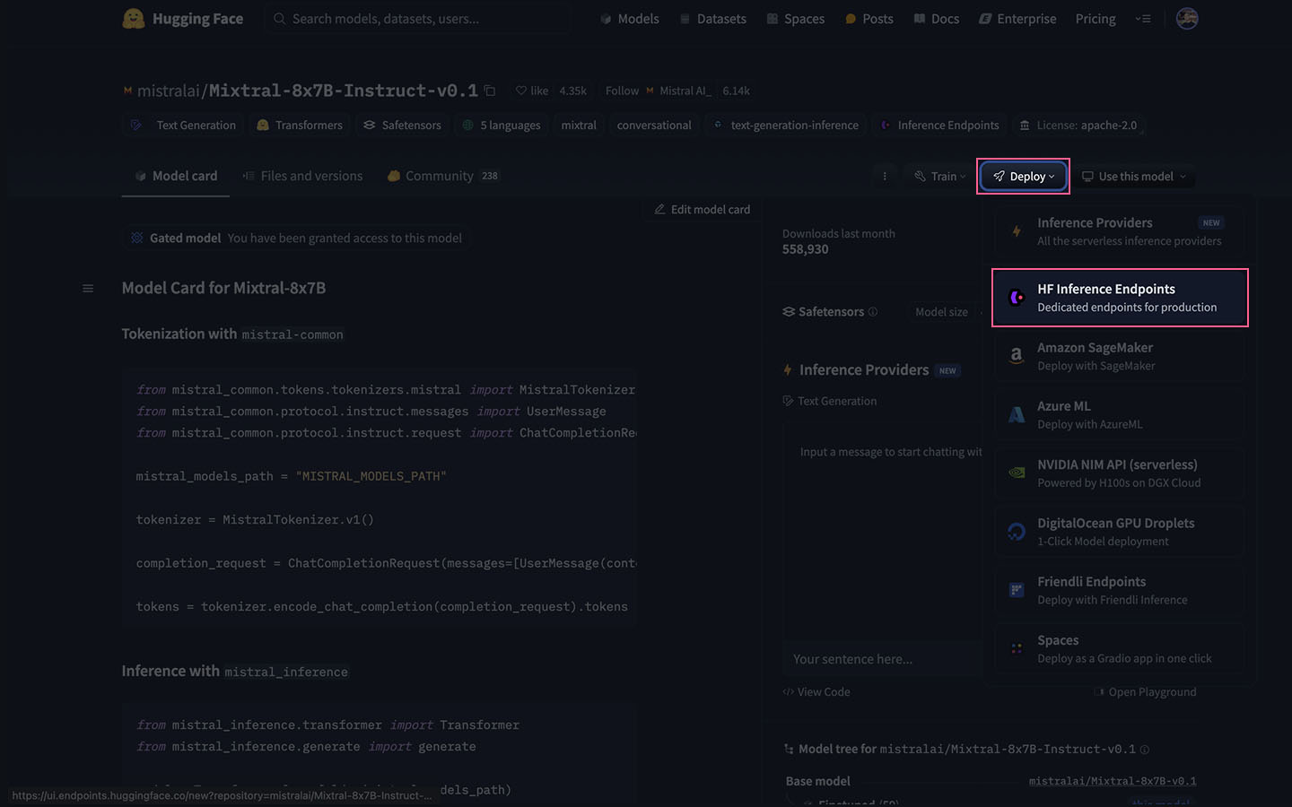Copy model name with the clipboard icon
Viewport: 1292px width, 807px height.
(x=490, y=91)
